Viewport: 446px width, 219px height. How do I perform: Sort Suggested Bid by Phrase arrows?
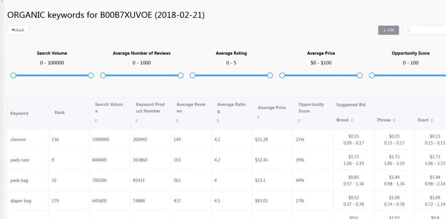coord(394,120)
